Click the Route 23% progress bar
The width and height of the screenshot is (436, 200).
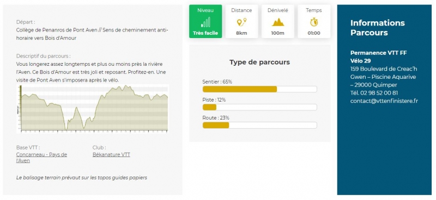(260, 125)
